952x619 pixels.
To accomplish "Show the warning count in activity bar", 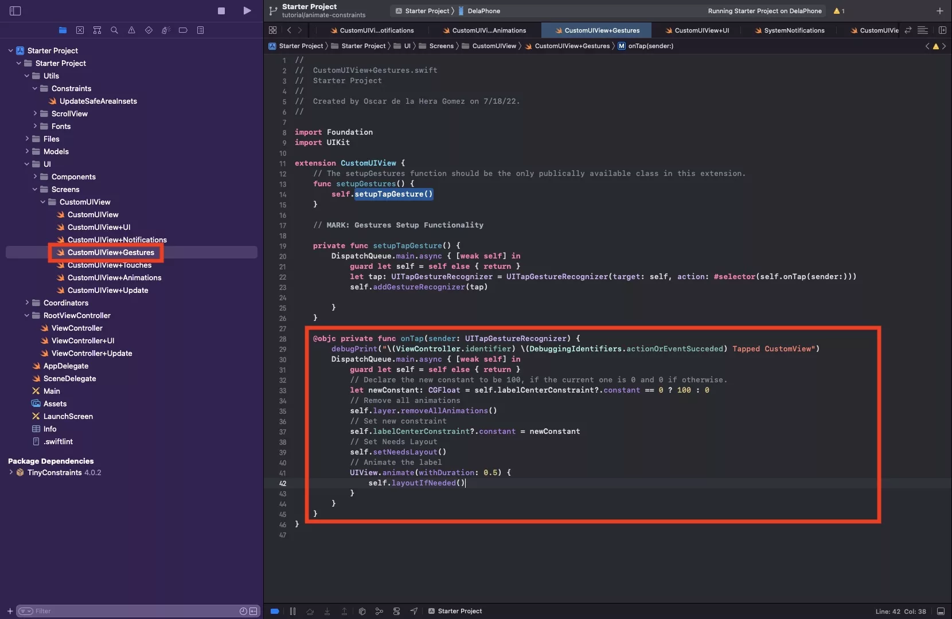I will pos(839,11).
